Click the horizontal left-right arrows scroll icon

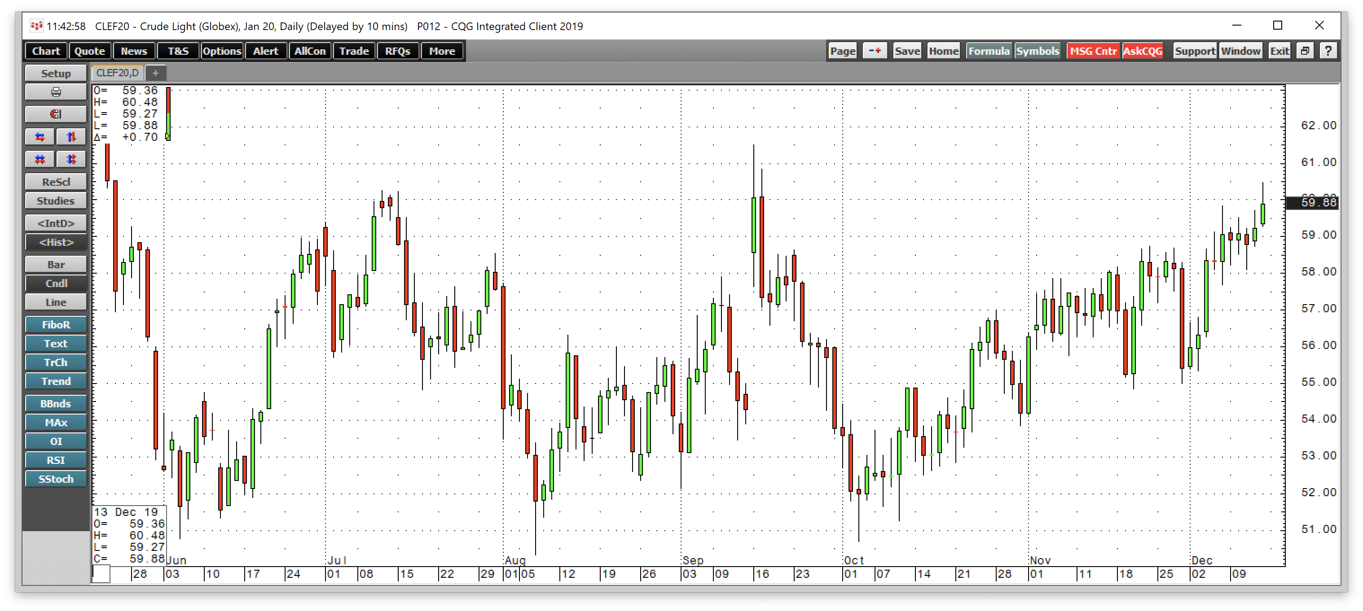coord(40,137)
